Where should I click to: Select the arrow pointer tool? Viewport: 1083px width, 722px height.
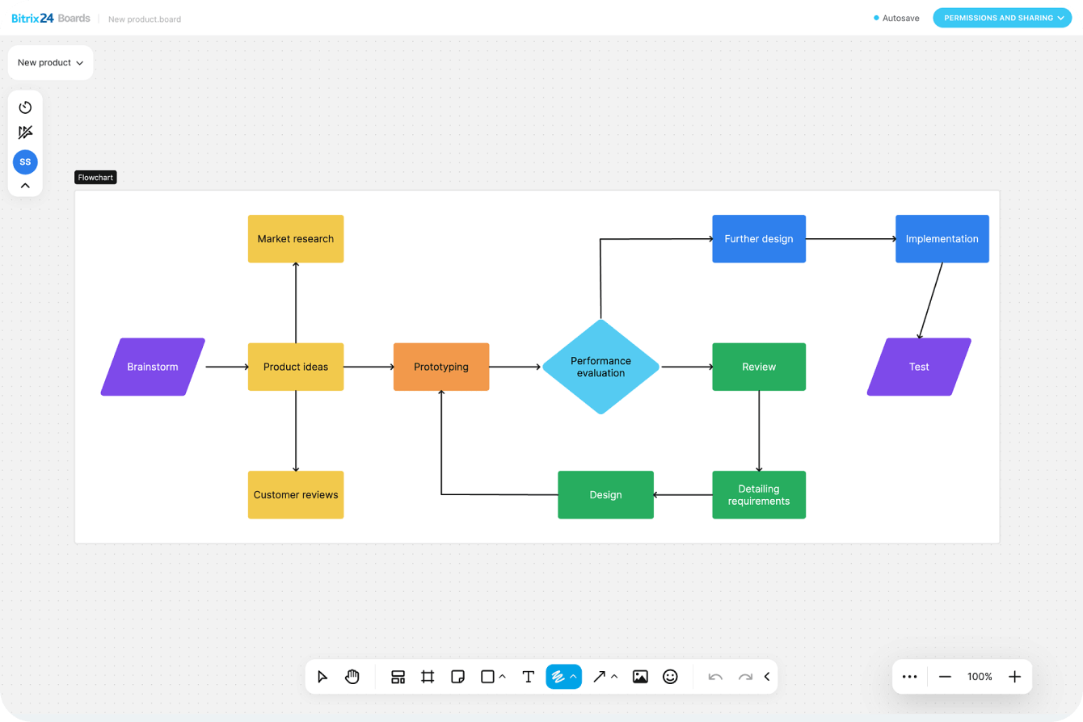(322, 677)
